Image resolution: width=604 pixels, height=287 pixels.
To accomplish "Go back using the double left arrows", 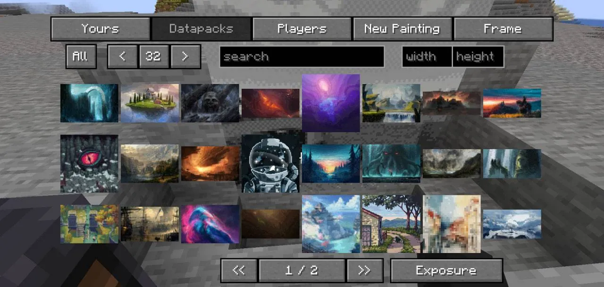I will point(239,270).
